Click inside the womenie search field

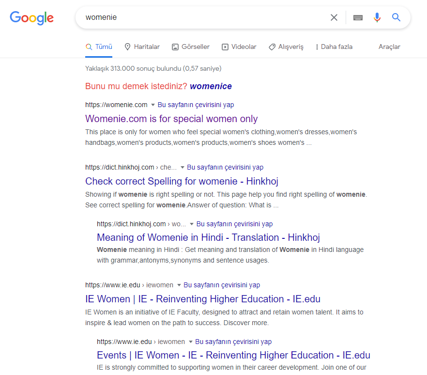point(201,17)
